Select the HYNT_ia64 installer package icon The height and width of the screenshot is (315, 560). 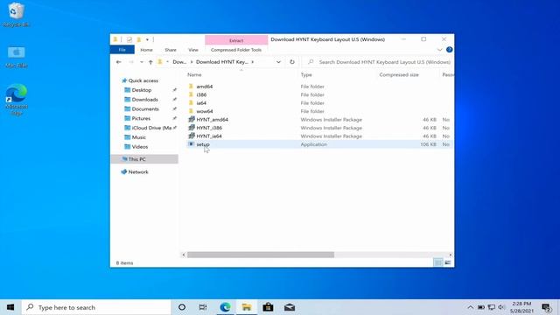pos(192,136)
